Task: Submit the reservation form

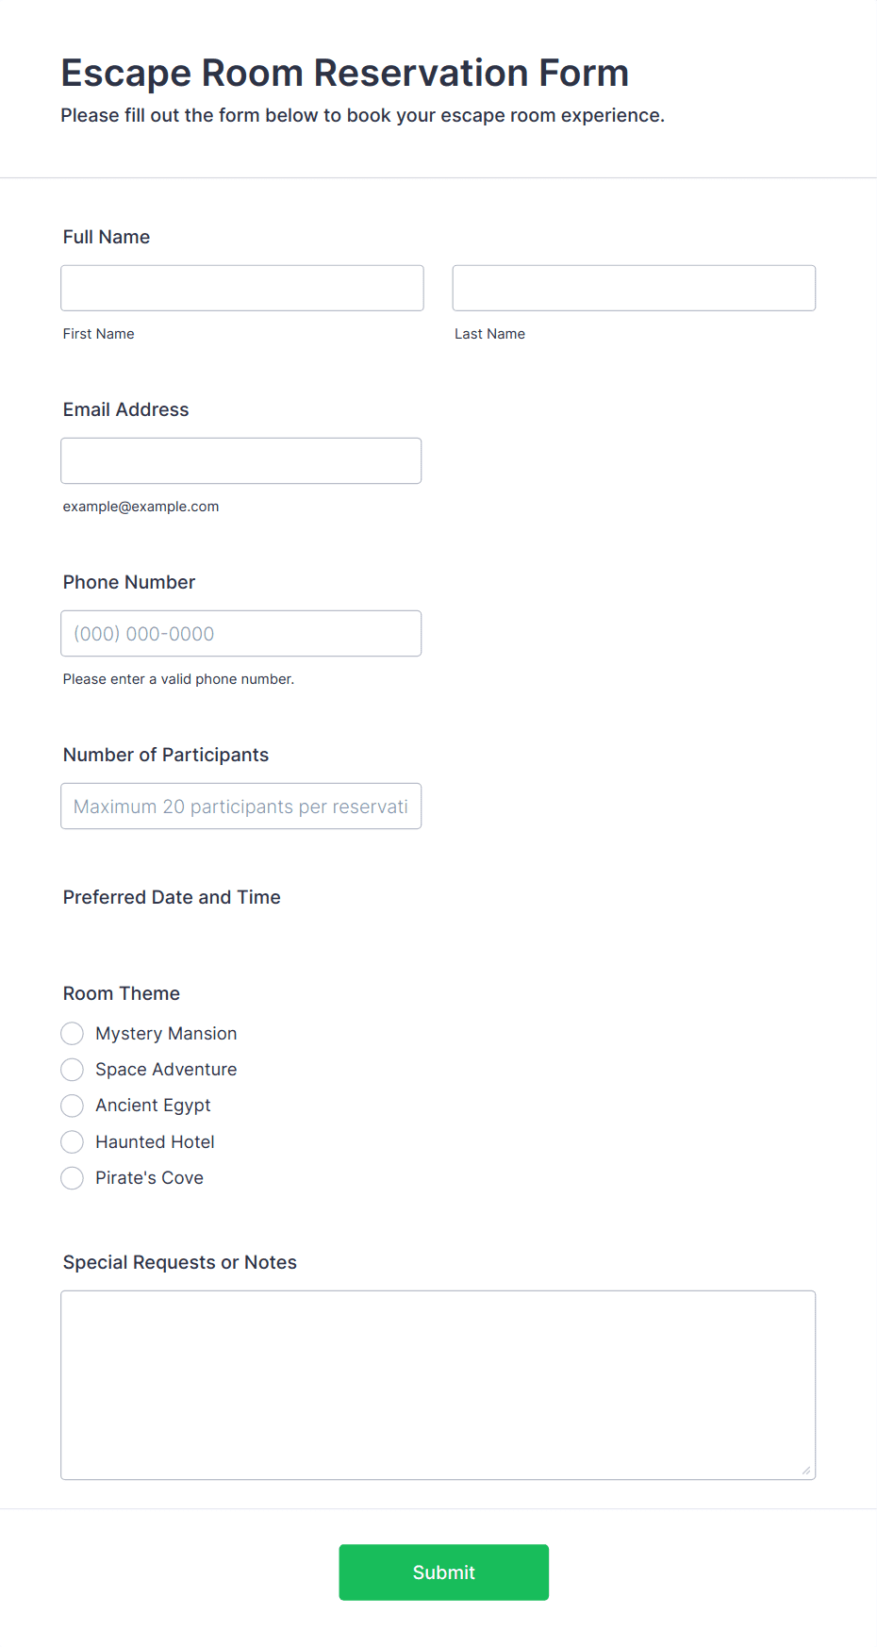Action: coord(444,1572)
